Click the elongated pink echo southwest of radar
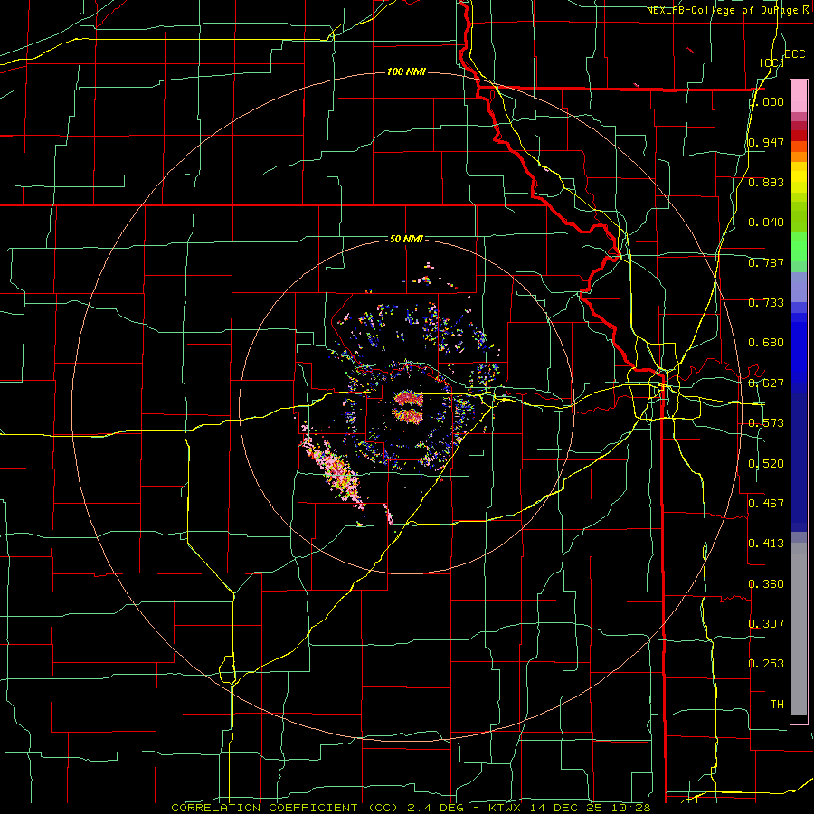 tap(335, 471)
